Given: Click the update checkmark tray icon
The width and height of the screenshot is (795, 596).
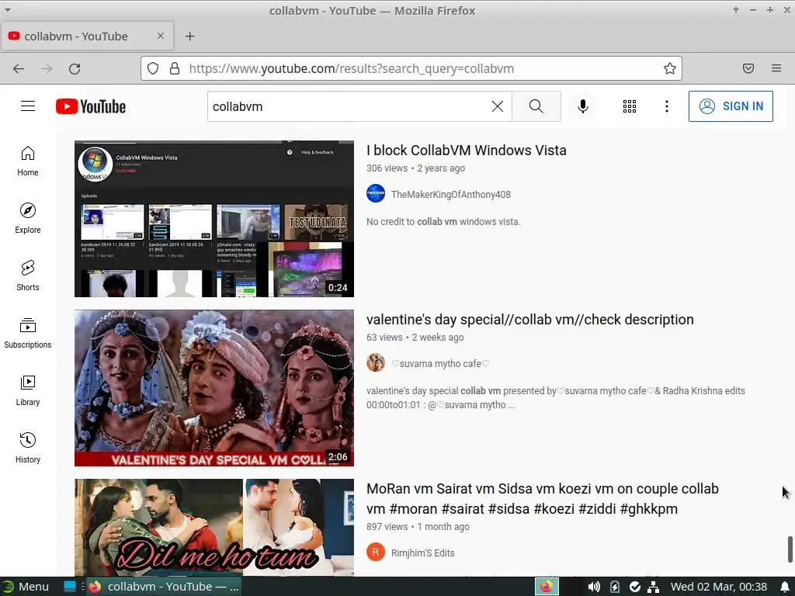Looking at the screenshot, I should (635, 587).
